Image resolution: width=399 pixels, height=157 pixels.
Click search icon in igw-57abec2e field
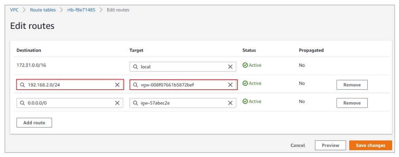pos(135,103)
